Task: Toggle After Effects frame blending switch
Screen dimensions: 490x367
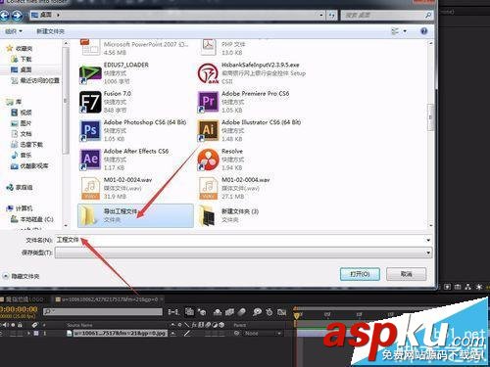Action: tap(229, 312)
